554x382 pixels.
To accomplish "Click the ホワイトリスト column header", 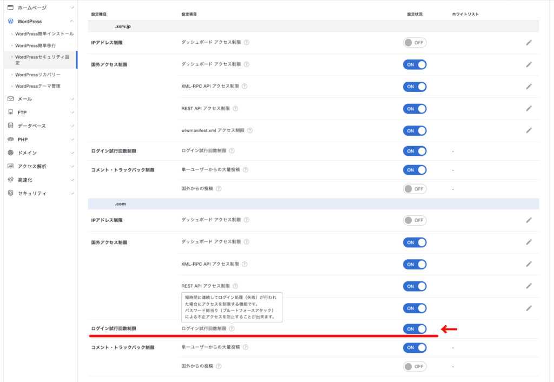I will (x=465, y=14).
